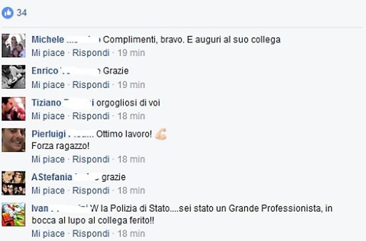
Task: Like Michele's comment with Mi piace
Action: 48,53
